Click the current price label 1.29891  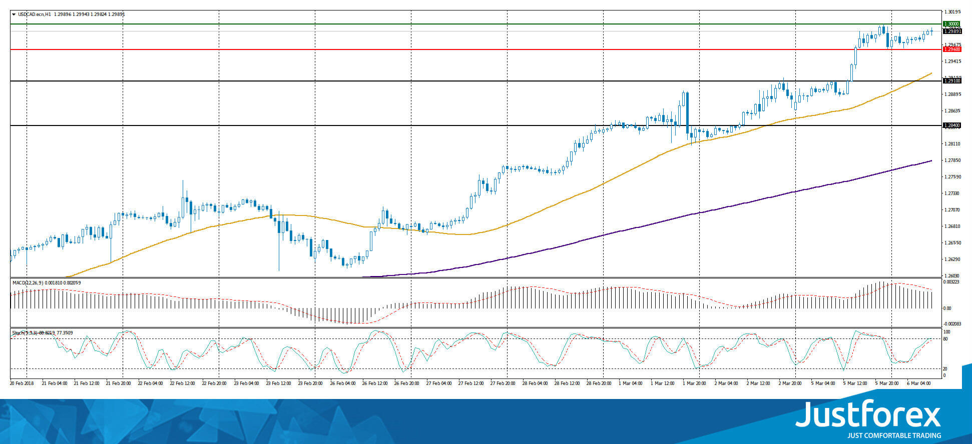click(x=952, y=31)
